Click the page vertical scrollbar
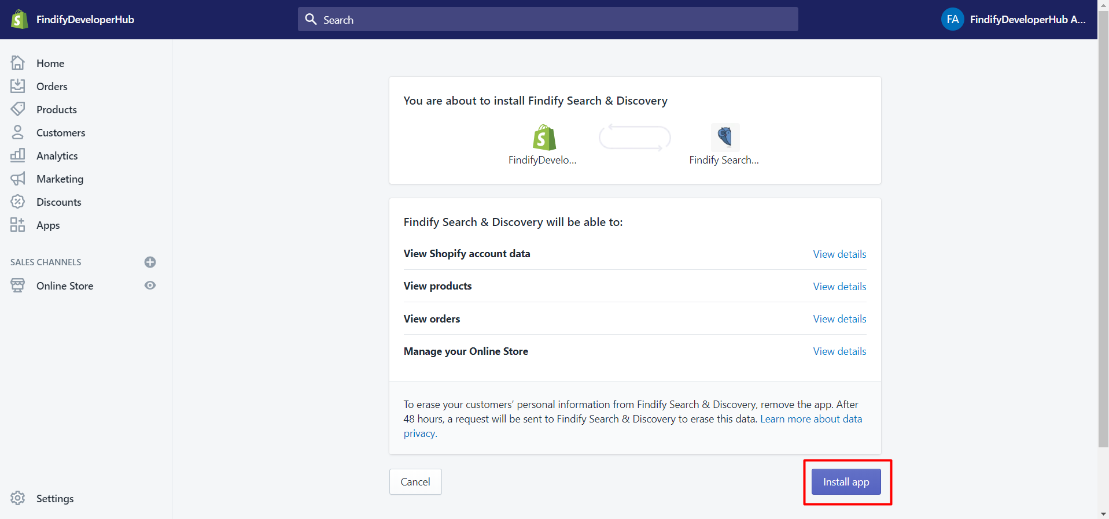 click(x=1103, y=228)
